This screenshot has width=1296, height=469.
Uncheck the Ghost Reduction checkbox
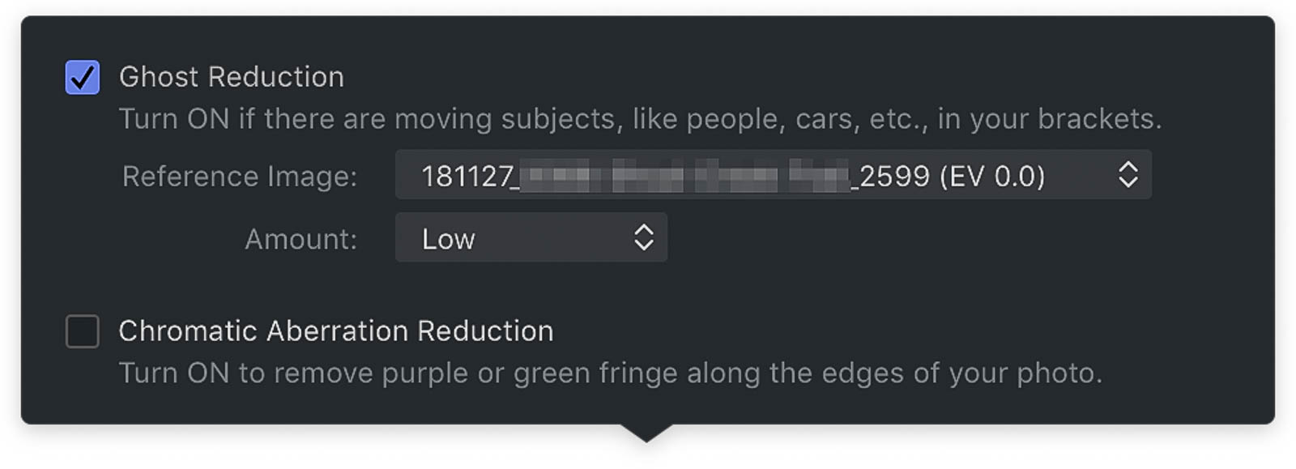(x=83, y=78)
